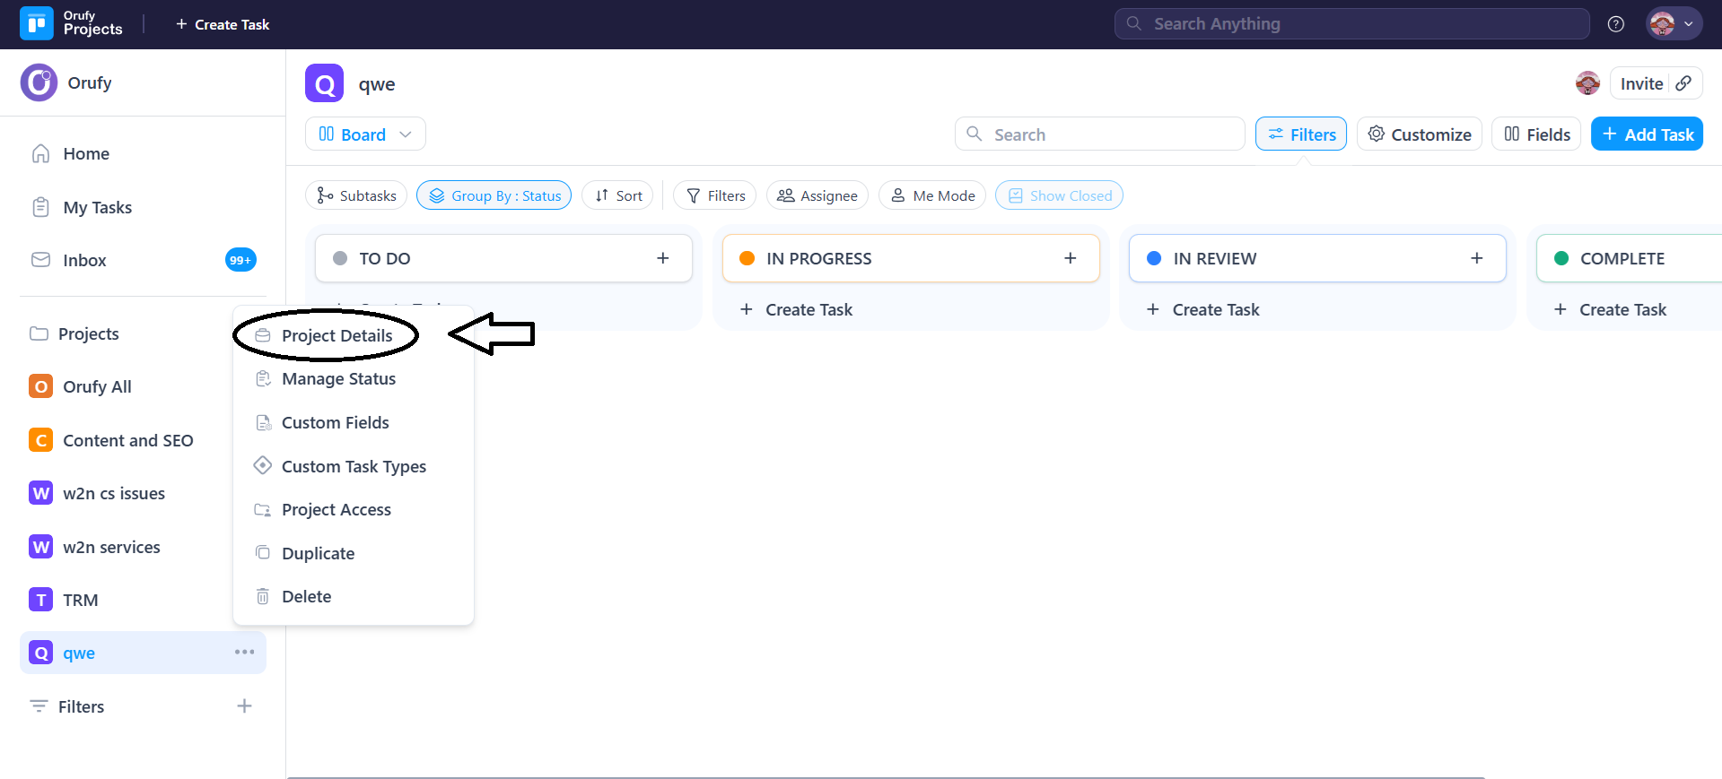Click the green COMPLETE status dot
Viewport: 1722px width, 779px height.
pyautogui.click(x=1561, y=258)
